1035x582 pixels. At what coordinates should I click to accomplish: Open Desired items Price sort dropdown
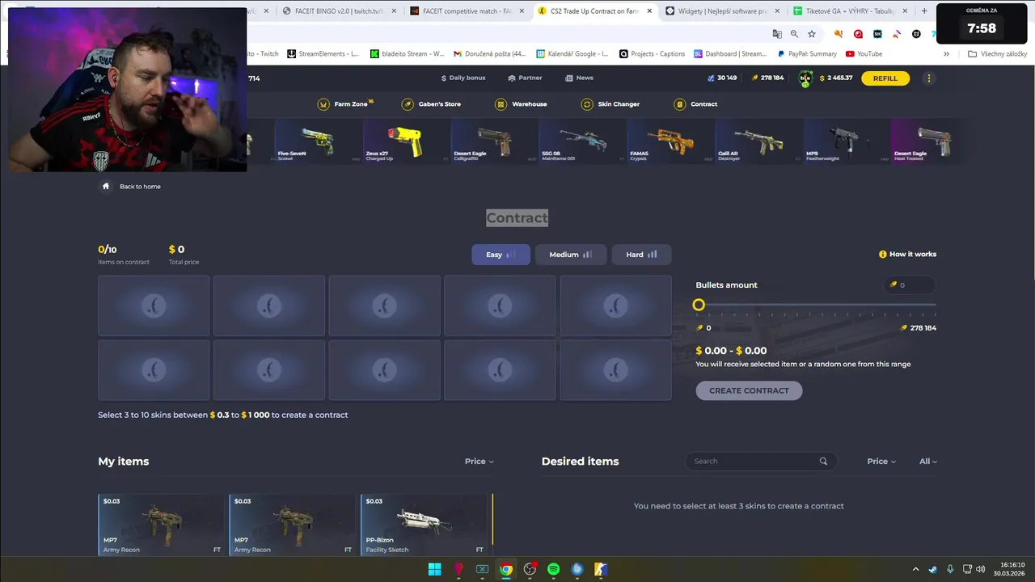coord(881,462)
